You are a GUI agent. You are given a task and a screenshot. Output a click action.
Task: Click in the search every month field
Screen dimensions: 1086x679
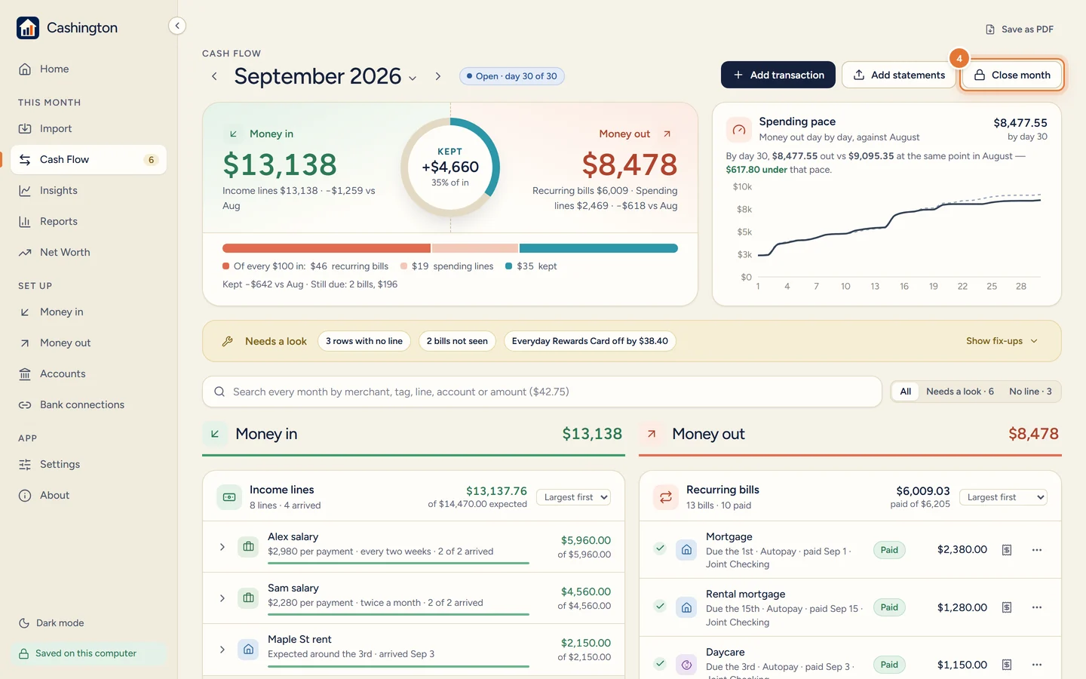[x=542, y=392]
